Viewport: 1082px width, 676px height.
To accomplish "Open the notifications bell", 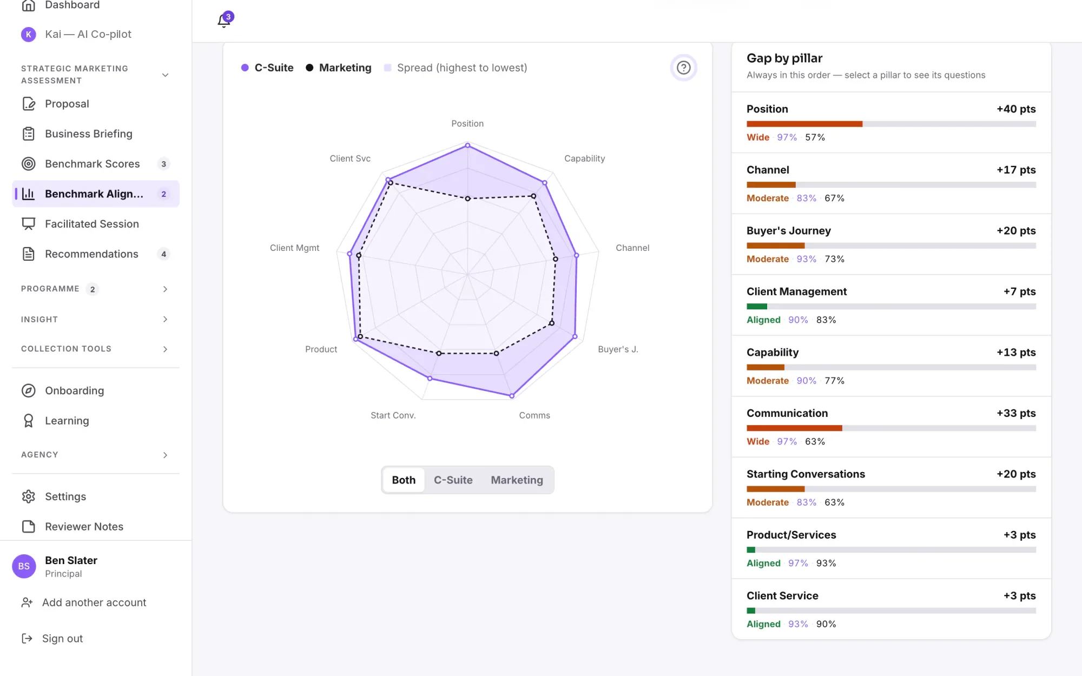I will pos(224,21).
